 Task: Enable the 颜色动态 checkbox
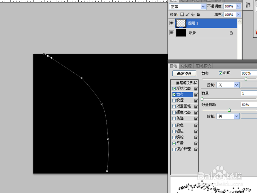[x=174, y=112]
